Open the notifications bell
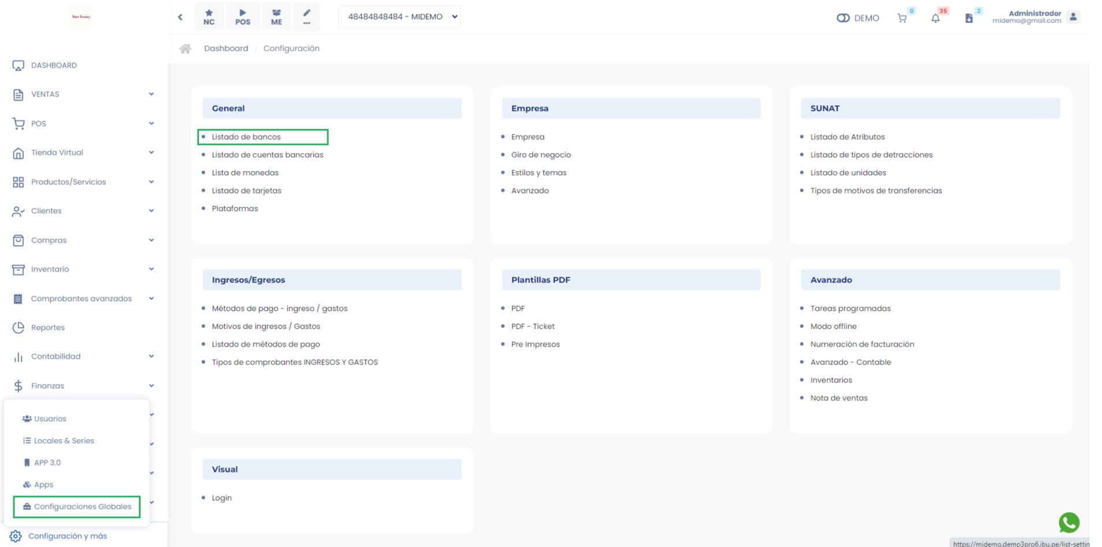The image size is (1102, 547). click(935, 18)
